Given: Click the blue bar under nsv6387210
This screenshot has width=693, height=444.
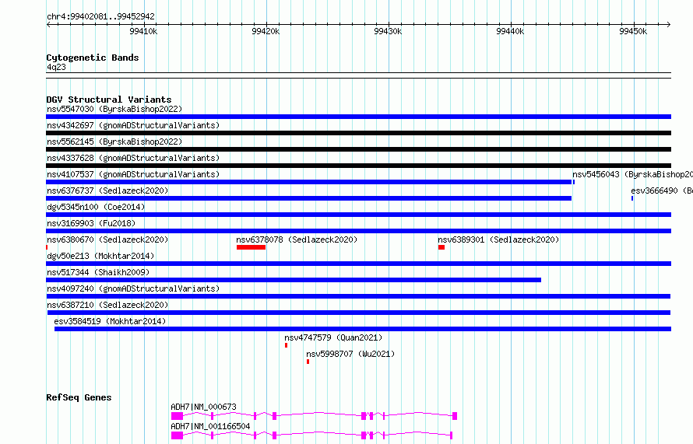Looking at the screenshot, I should 359,313.
